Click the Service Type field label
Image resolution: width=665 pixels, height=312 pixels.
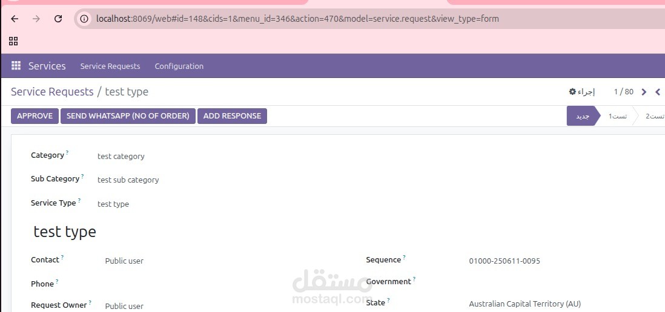click(x=53, y=203)
